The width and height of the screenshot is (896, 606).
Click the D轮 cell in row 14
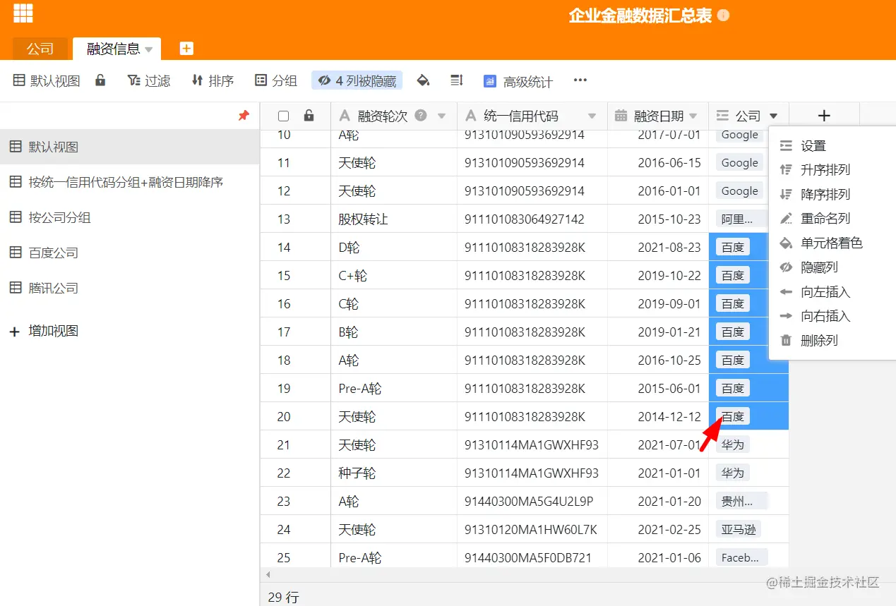pyautogui.click(x=394, y=247)
